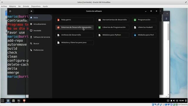Open Actualizaciones in the sidebar
Viewport: 188px width, 106px height.
40,24
